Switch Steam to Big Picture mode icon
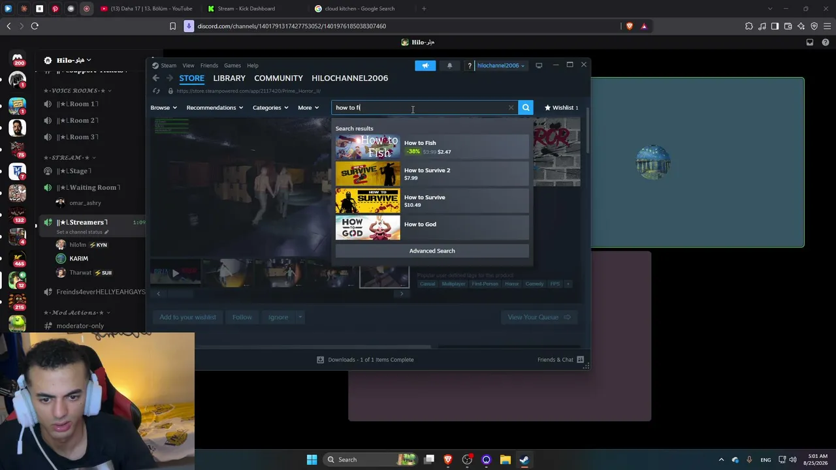 539,65
